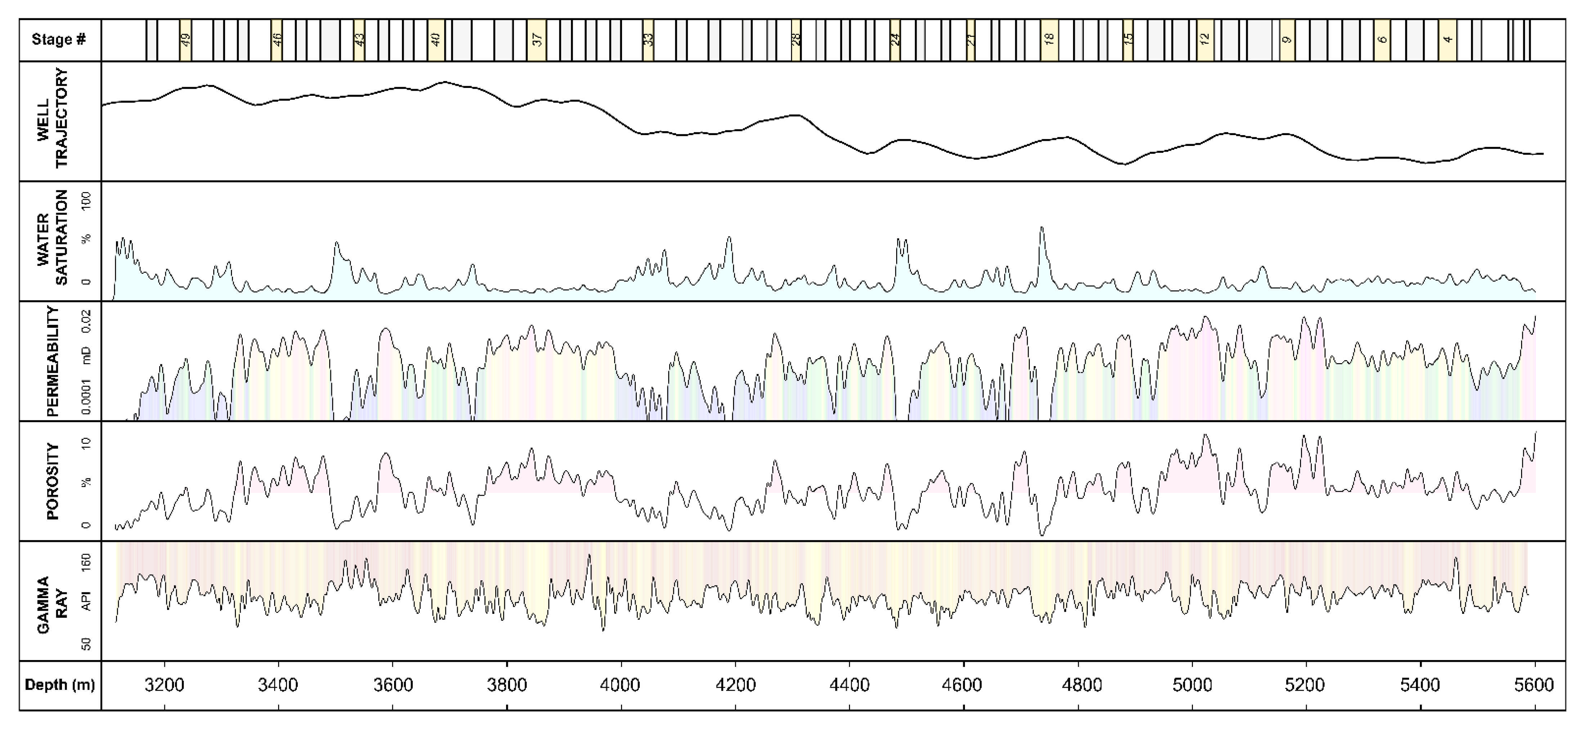Click the 5600 depth tick label
The image size is (1587, 731).
(1534, 685)
